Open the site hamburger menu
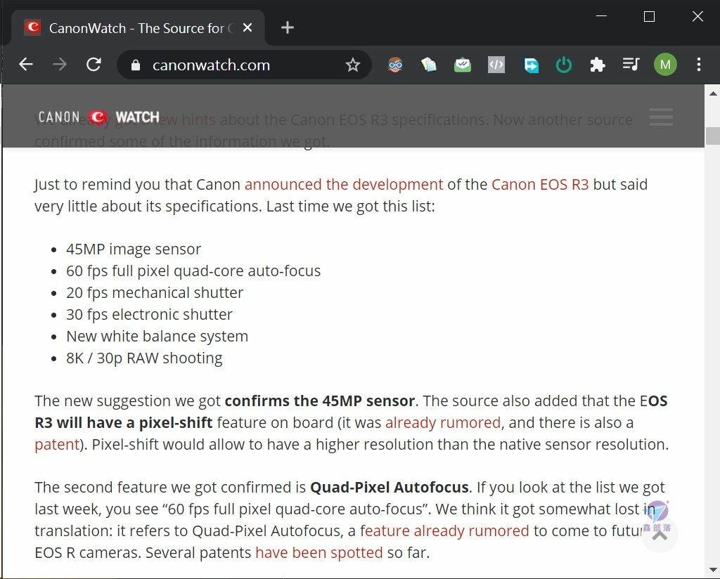 coord(661,117)
